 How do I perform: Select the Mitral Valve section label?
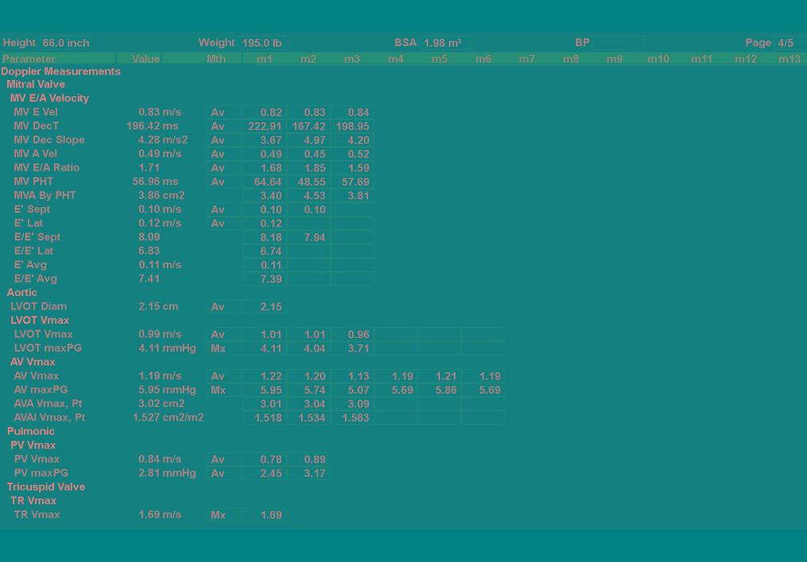(36, 84)
